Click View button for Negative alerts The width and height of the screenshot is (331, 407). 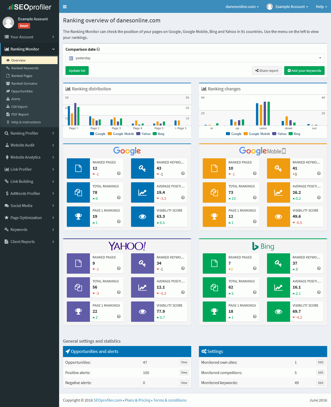click(184, 383)
